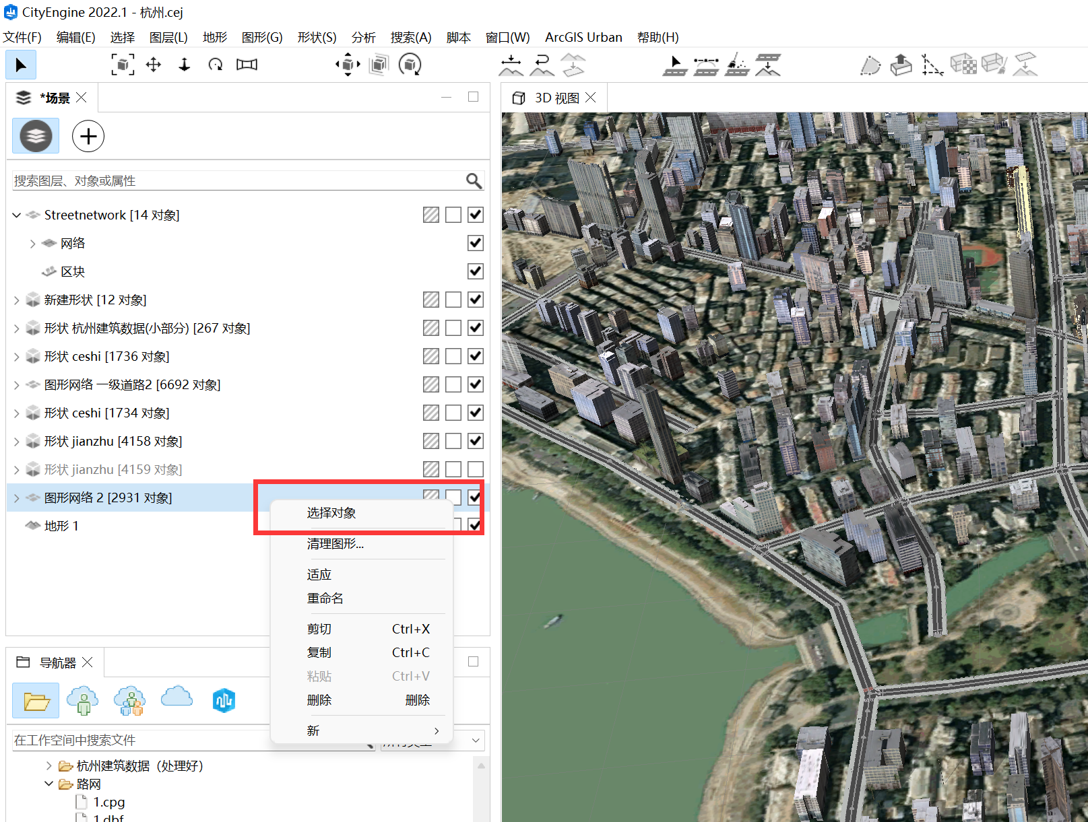Activate the move/translate tool
Viewport: 1088px width, 822px height.
tap(154, 65)
